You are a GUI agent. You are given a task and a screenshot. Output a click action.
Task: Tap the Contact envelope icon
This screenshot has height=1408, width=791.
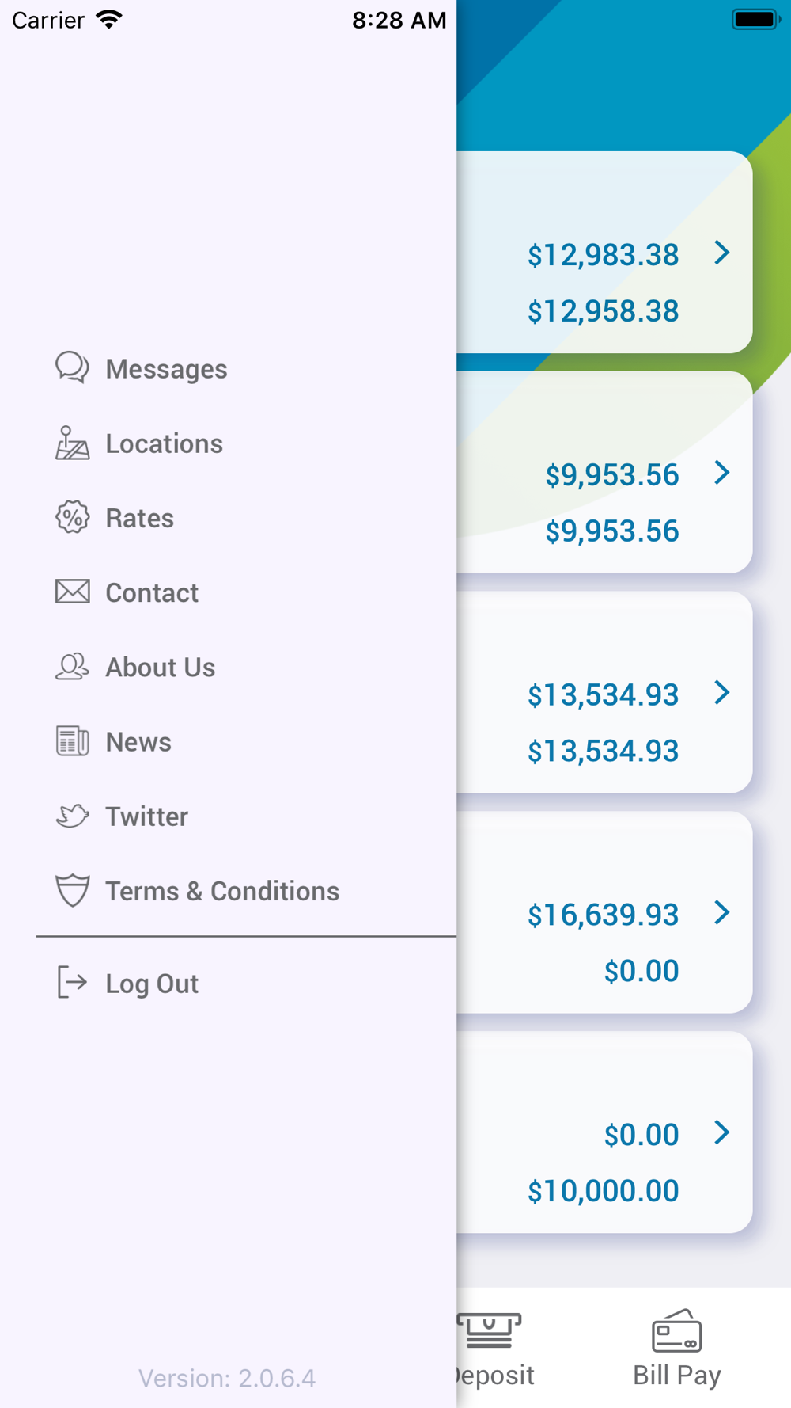[72, 592]
